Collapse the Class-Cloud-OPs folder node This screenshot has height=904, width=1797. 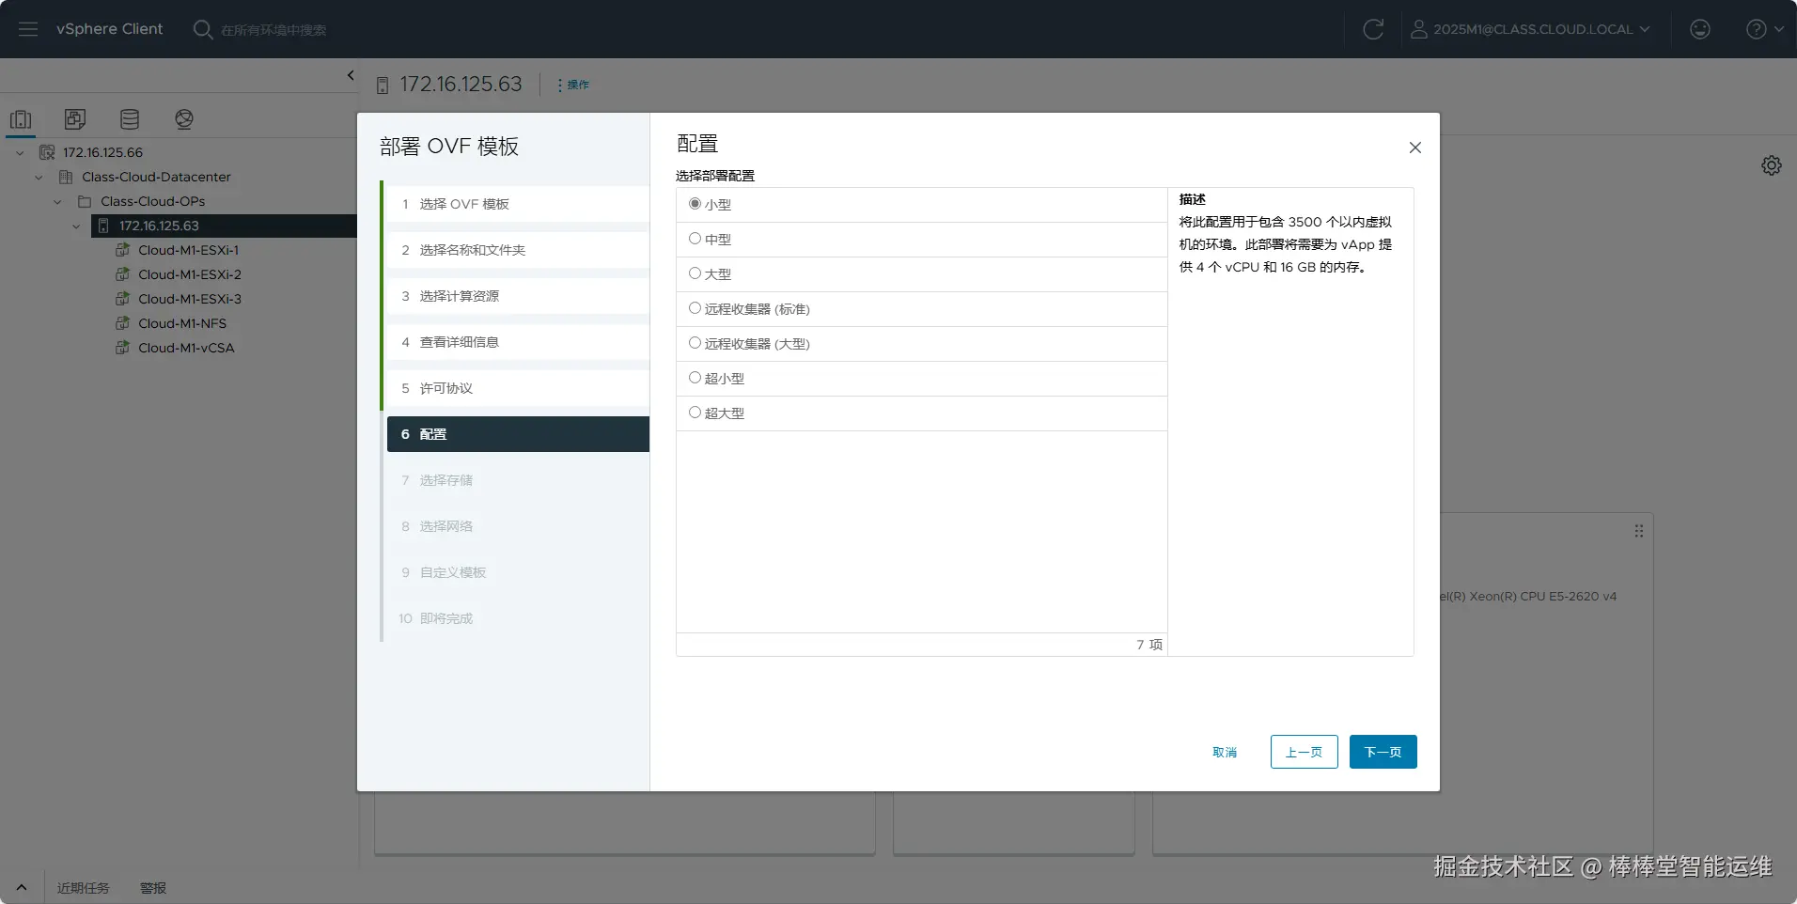pos(57,201)
